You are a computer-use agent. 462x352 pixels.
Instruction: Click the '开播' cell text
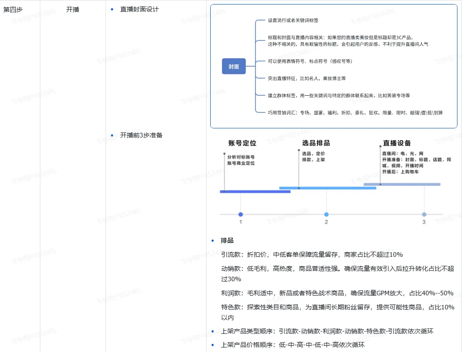[72, 10]
